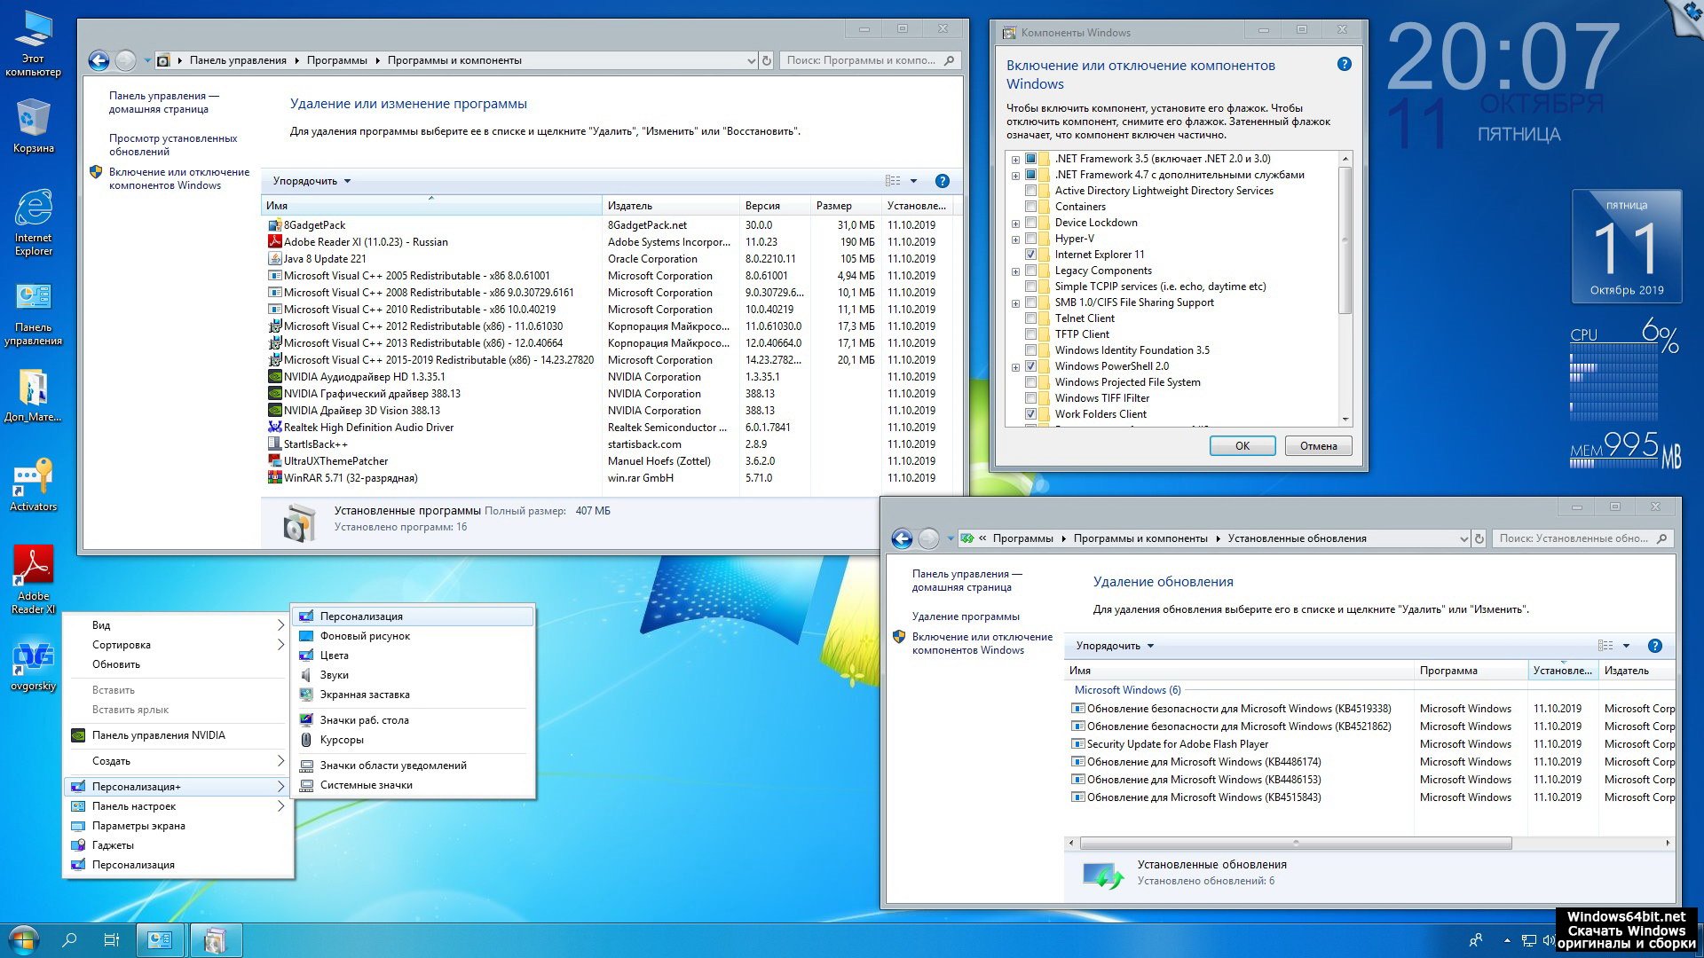
Task: Click the Windows Start button
Action: pos(23,939)
